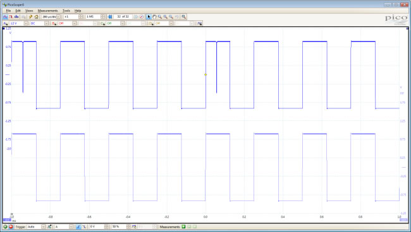Image resolution: width=411 pixels, height=232 pixels.
Task: Click trigger marker tool after pre-trigger field
Action: click(134, 227)
